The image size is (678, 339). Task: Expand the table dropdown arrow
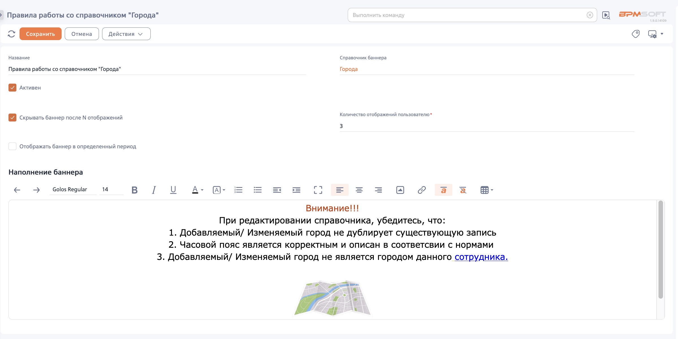(x=492, y=190)
